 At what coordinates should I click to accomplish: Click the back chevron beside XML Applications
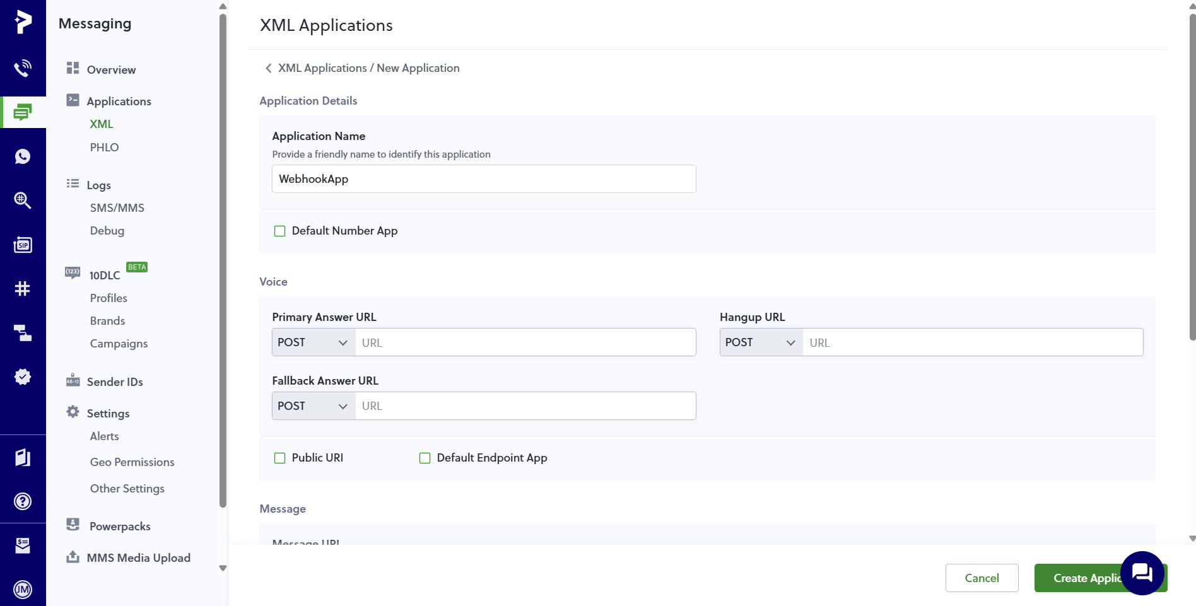click(268, 68)
